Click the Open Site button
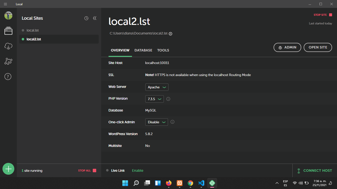Image resolution: width=337 pixels, height=189 pixels. click(318, 47)
